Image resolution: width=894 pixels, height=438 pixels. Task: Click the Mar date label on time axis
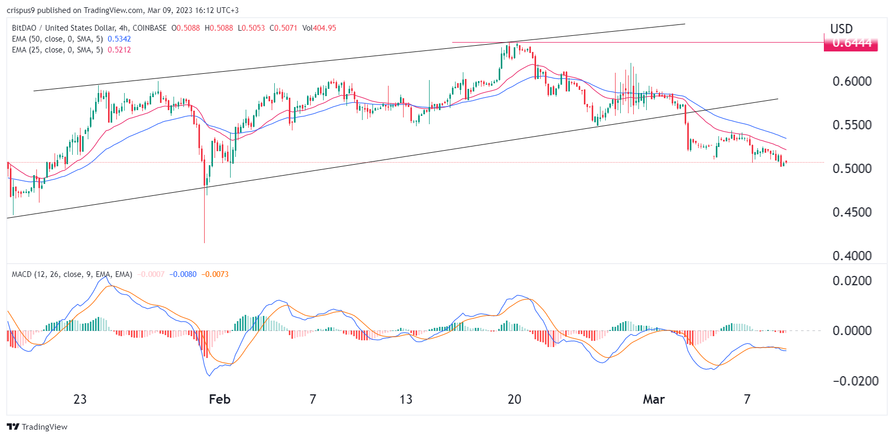tap(653, 400)
